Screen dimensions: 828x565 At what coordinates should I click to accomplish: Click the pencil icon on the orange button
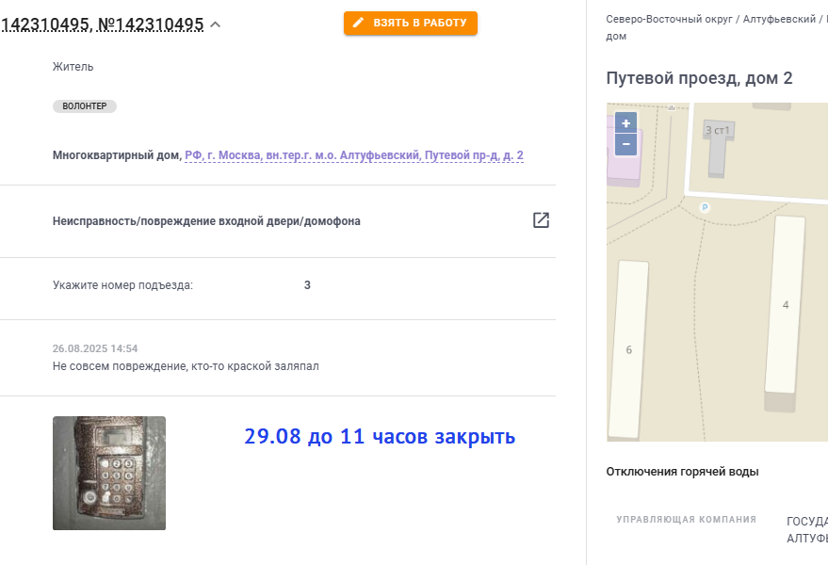click(359, 23)
